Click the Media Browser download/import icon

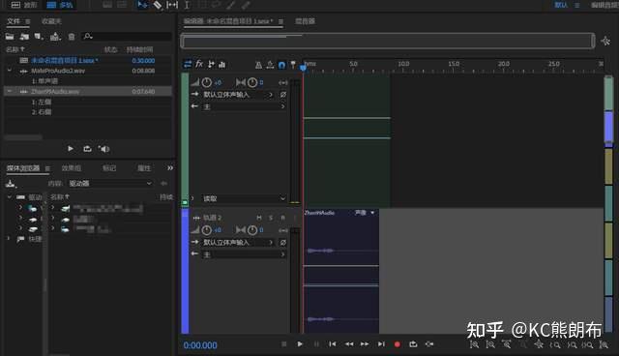11,184
